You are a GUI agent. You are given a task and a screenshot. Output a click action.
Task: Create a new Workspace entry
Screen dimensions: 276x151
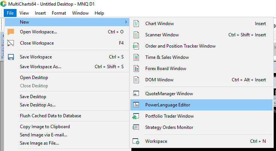click(x=201, y=141)
